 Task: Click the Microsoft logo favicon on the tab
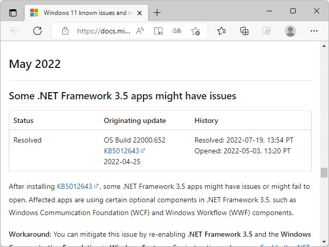[x=34, y=13]
